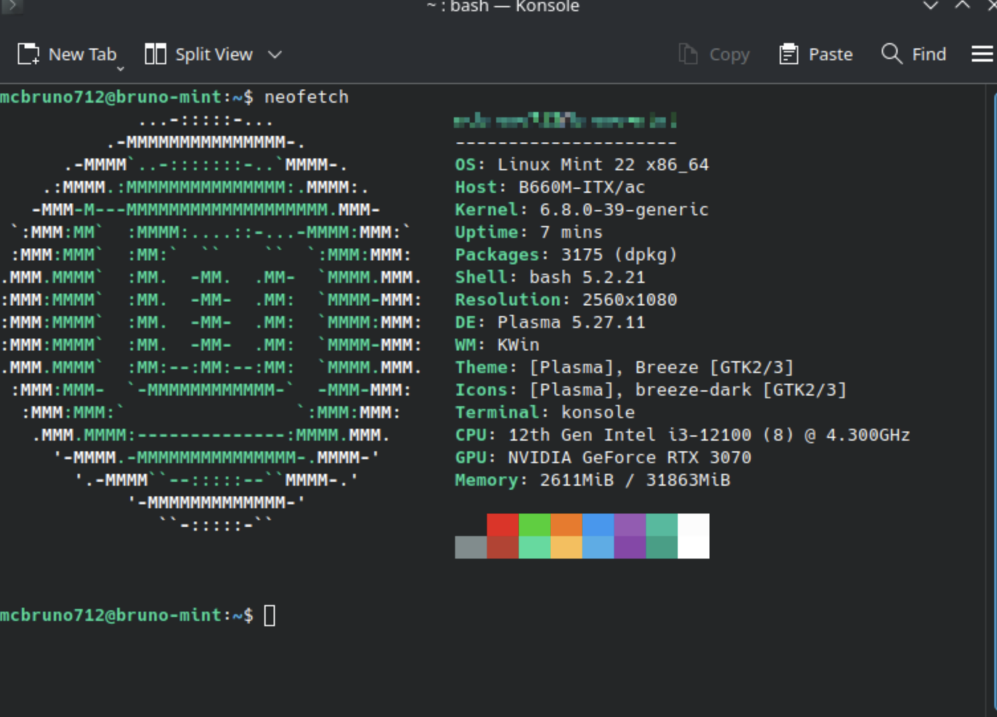This screenshot has height=717, width=997.
Task: Select the 'Uptime: 7 mins' line
Action: click(x=529, y=232)
